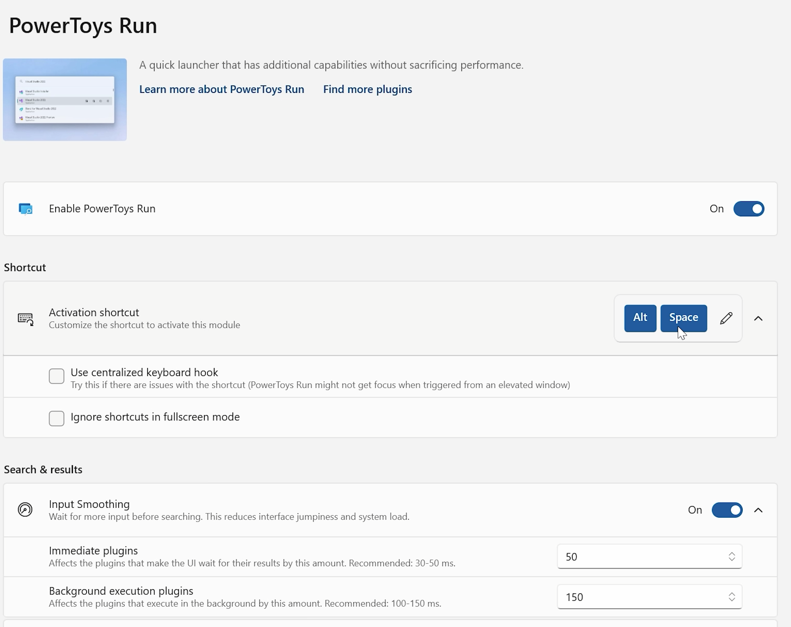Collapse the Activation shortcut section chevron
The width and height of the screenshot is (791, 627).
coord(758,318)
